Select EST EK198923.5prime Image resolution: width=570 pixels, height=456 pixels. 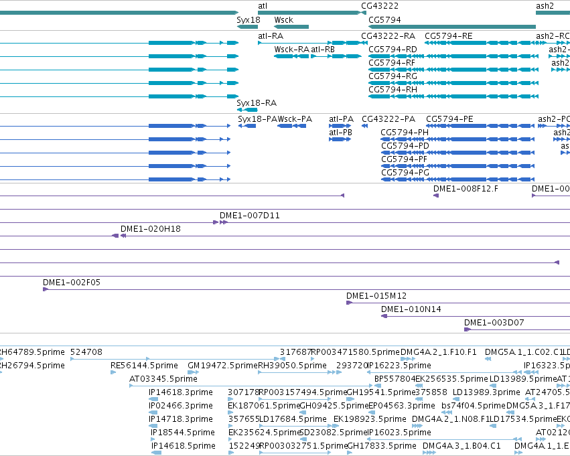pyautogui.click(x=370, y=420)
